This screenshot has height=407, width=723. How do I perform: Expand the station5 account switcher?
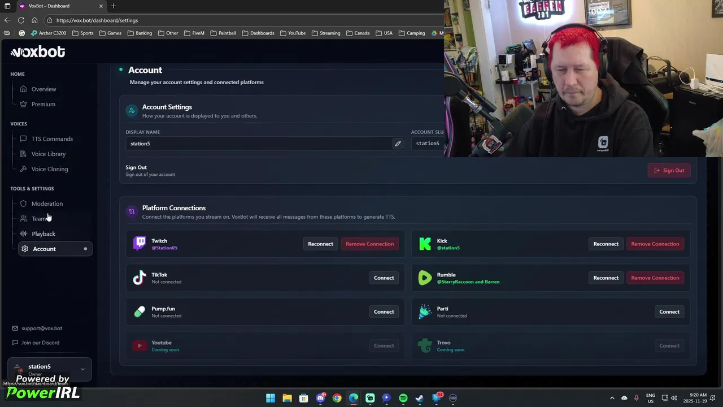click(x=50, y=369)
